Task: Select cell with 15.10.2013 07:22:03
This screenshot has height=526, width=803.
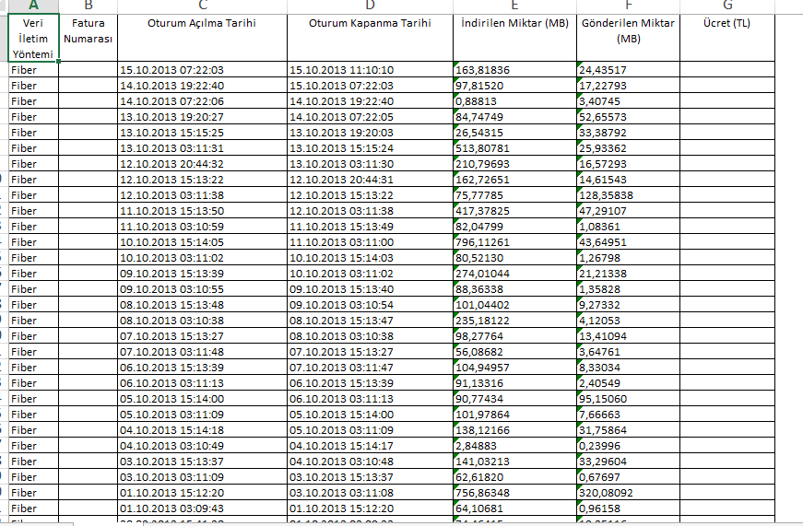Action: tap(202, 70)
